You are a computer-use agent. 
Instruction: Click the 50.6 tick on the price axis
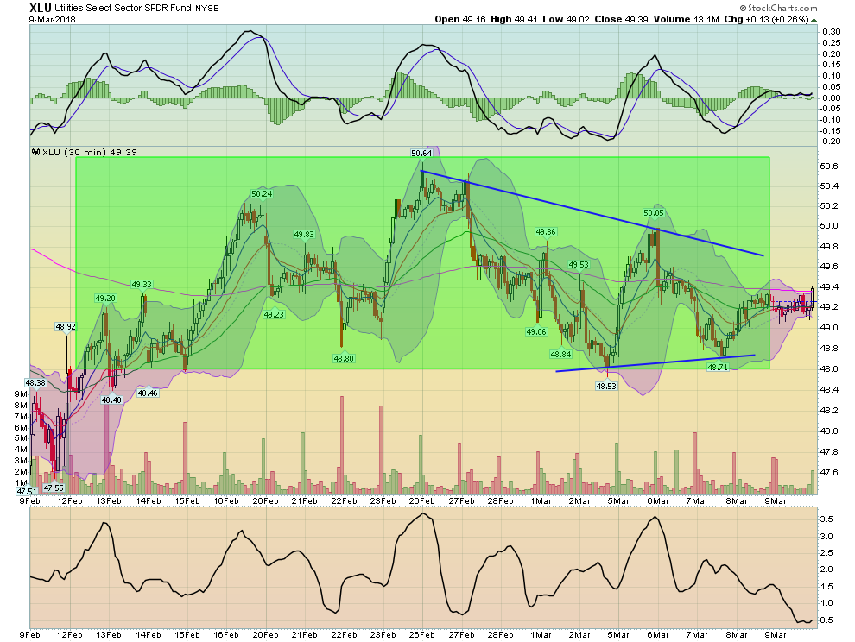pos(831,166)
